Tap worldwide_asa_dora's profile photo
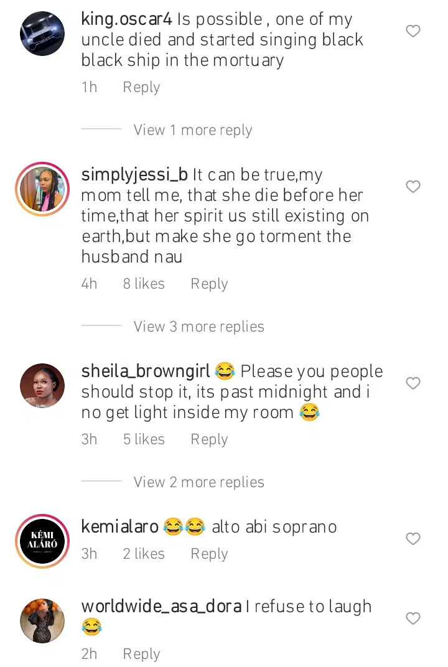The height and width of the screenshot is (667, 448). pyautogui.click(x=42, y=620)
